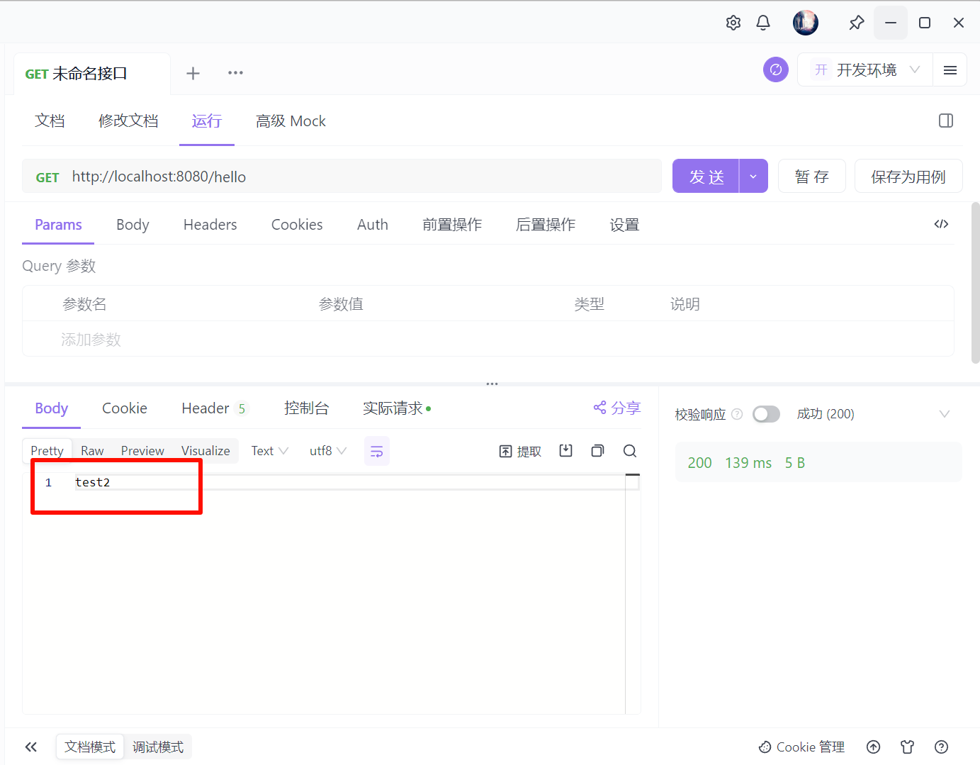The image size is (980, 765).
Task: Select the Params request tab
Action: pyautogui.click(x=58, y=225)
